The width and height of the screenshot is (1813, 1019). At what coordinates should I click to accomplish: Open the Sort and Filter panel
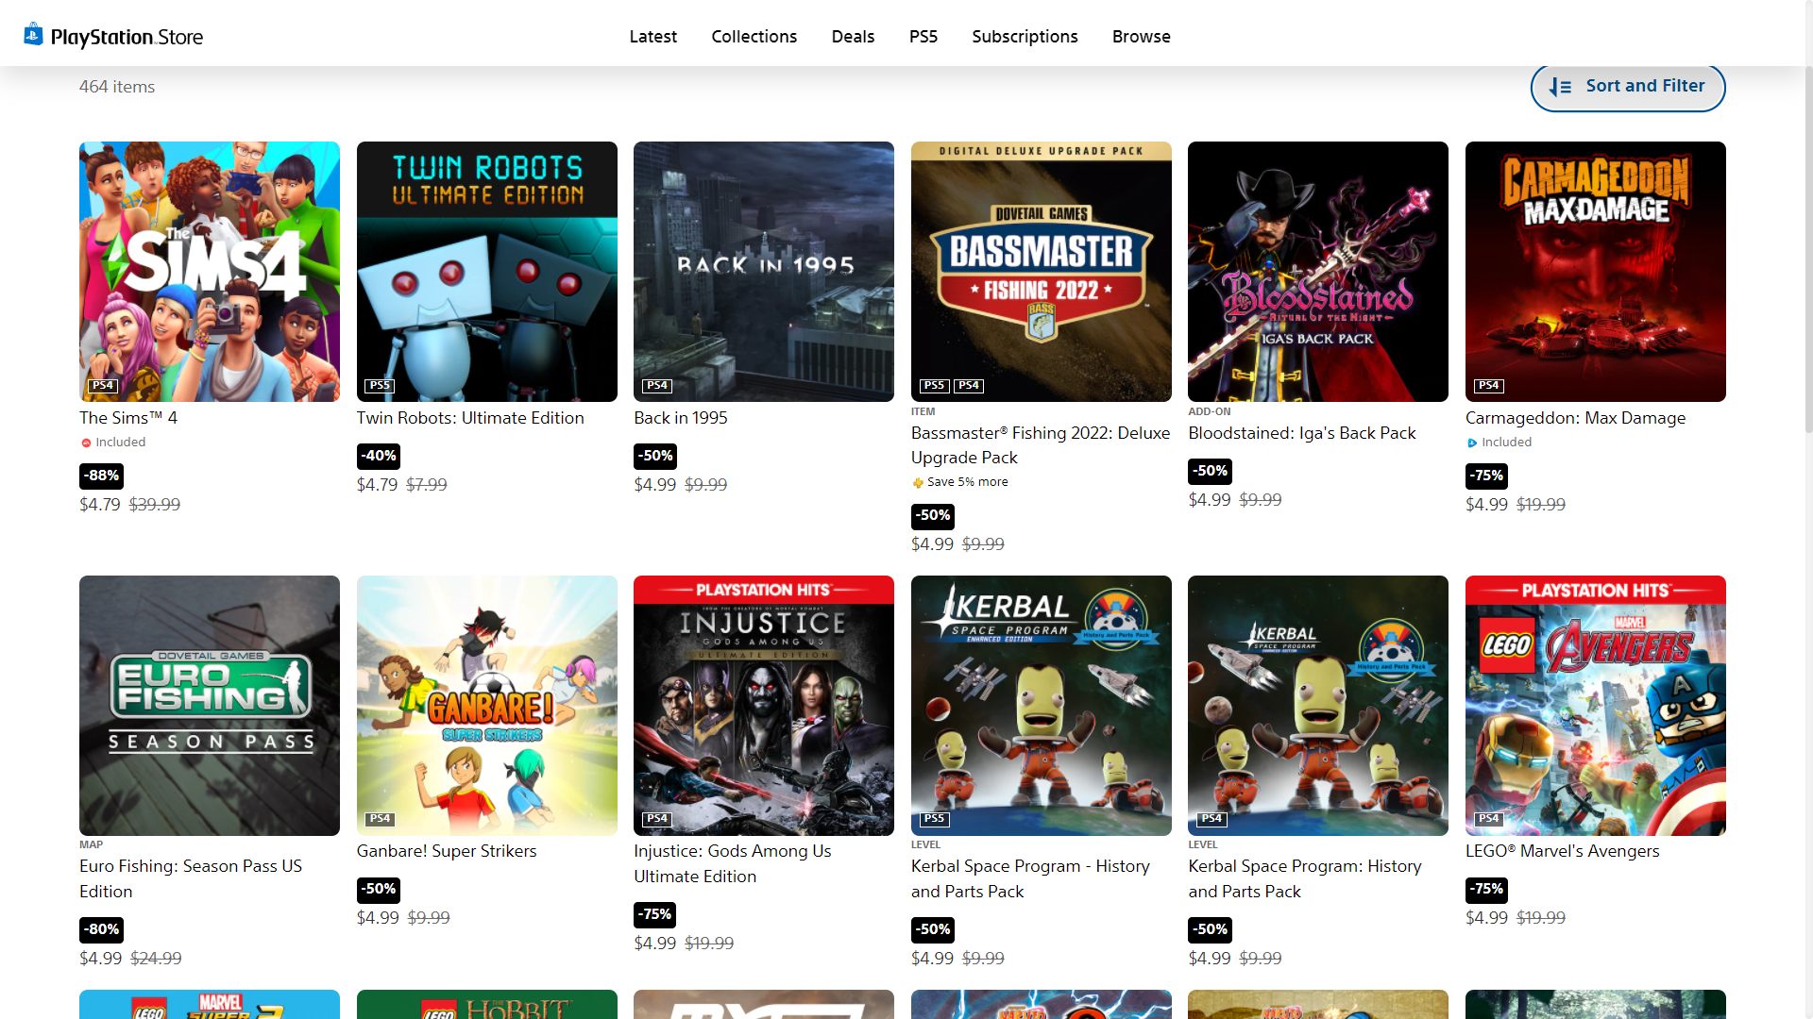pyautogui.click(x=1627, y=87)
